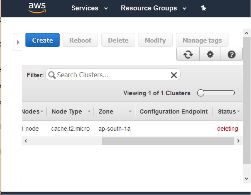Open Zone column dropdown arrow
This screenshot has height=195, width=251.
pyautogui.click(x=130, y=112)
